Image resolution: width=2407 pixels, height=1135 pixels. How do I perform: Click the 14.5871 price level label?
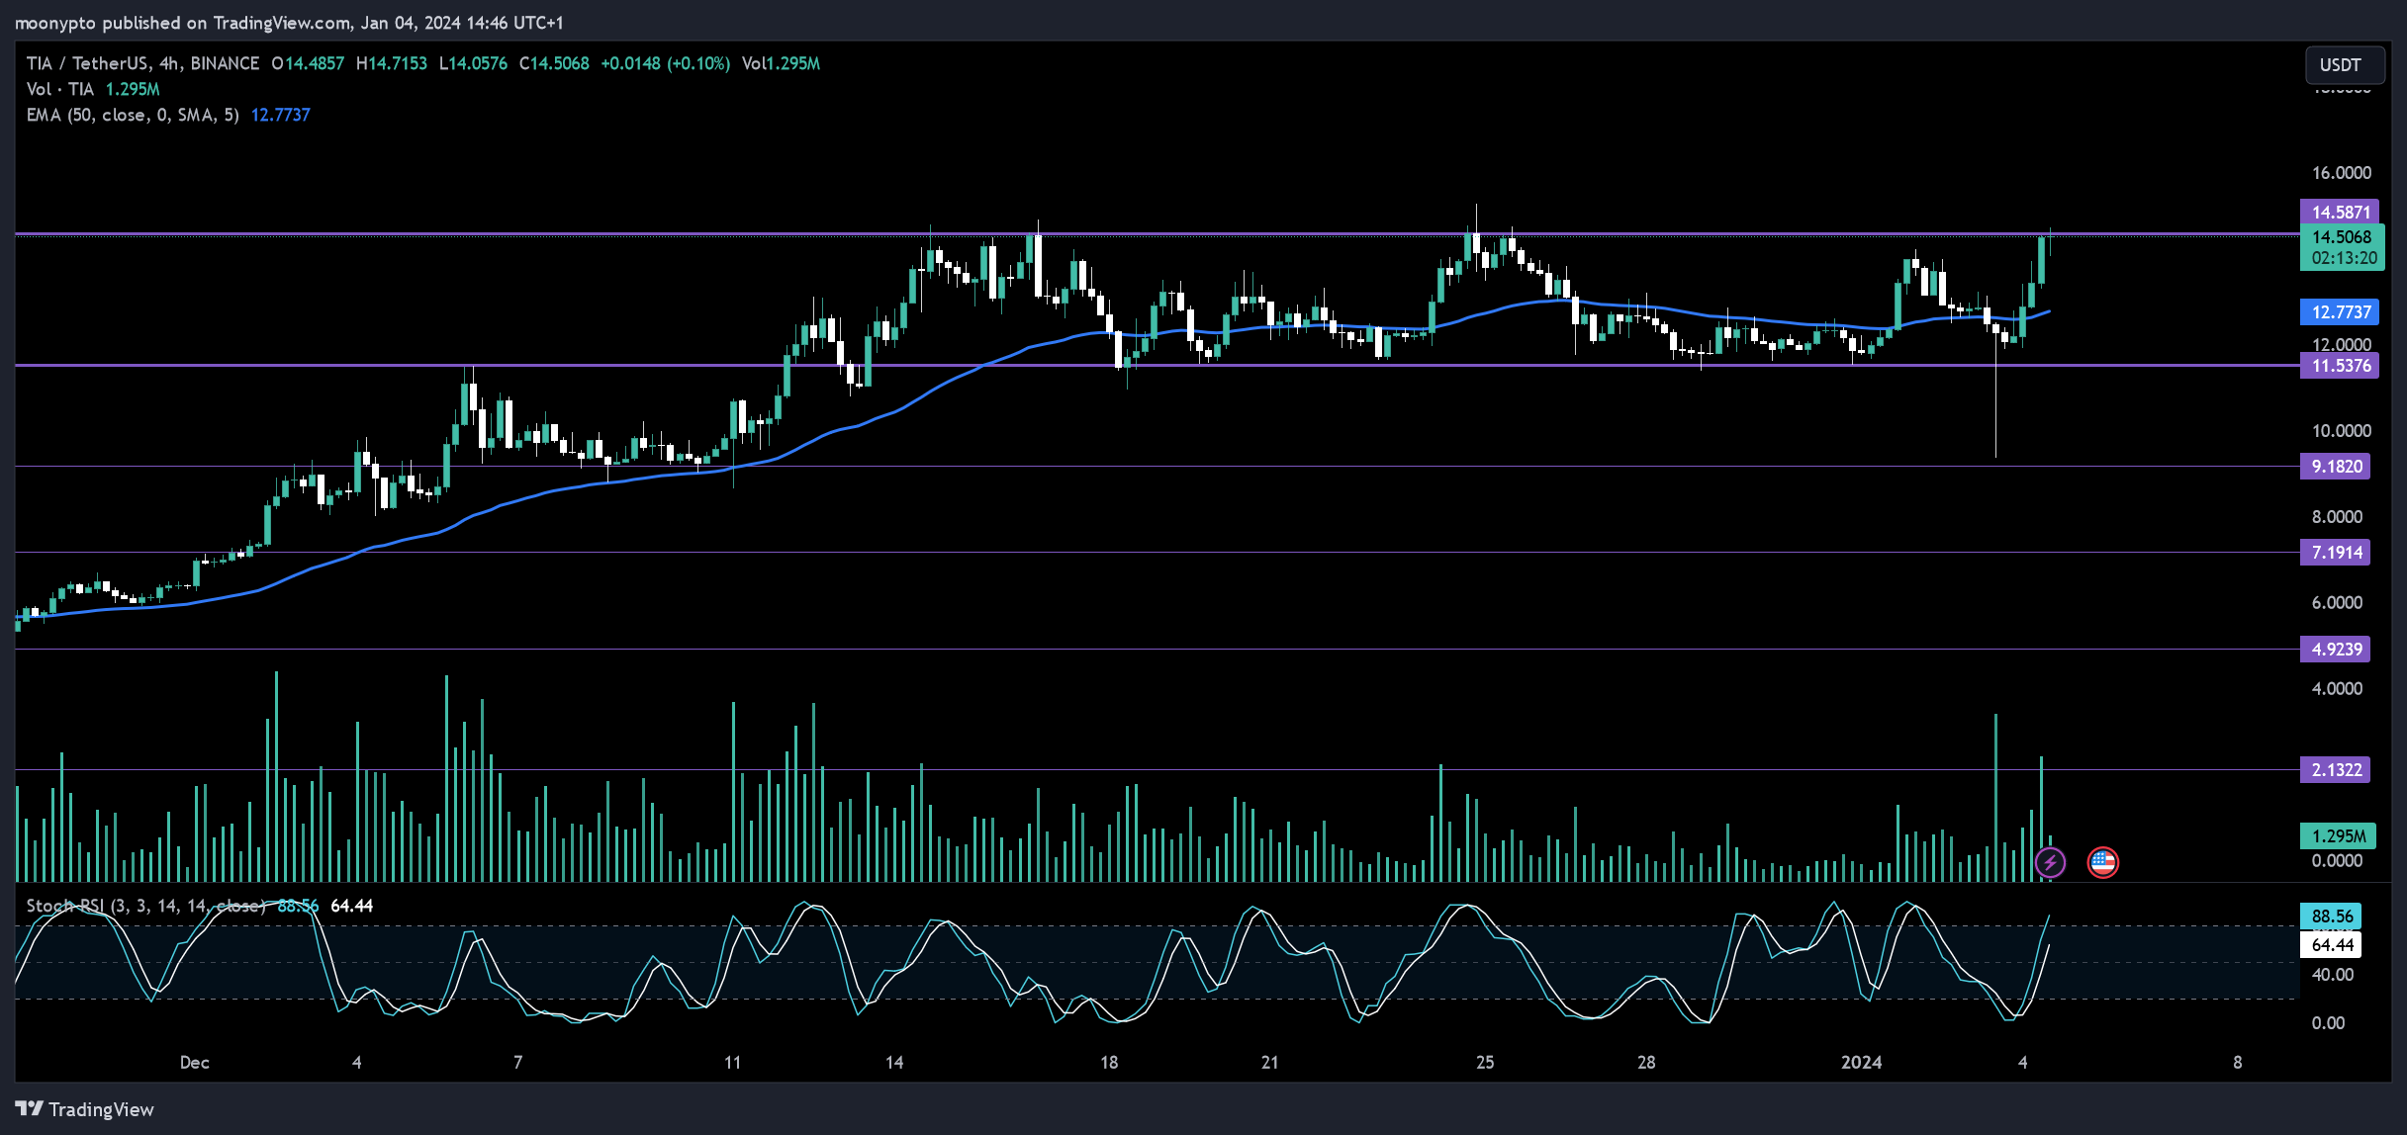coord(2340,212)
